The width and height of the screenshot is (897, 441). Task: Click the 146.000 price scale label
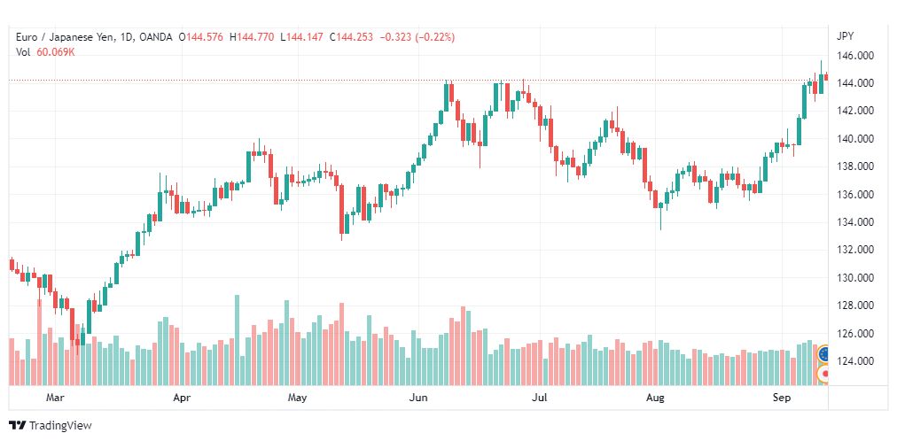856,56
